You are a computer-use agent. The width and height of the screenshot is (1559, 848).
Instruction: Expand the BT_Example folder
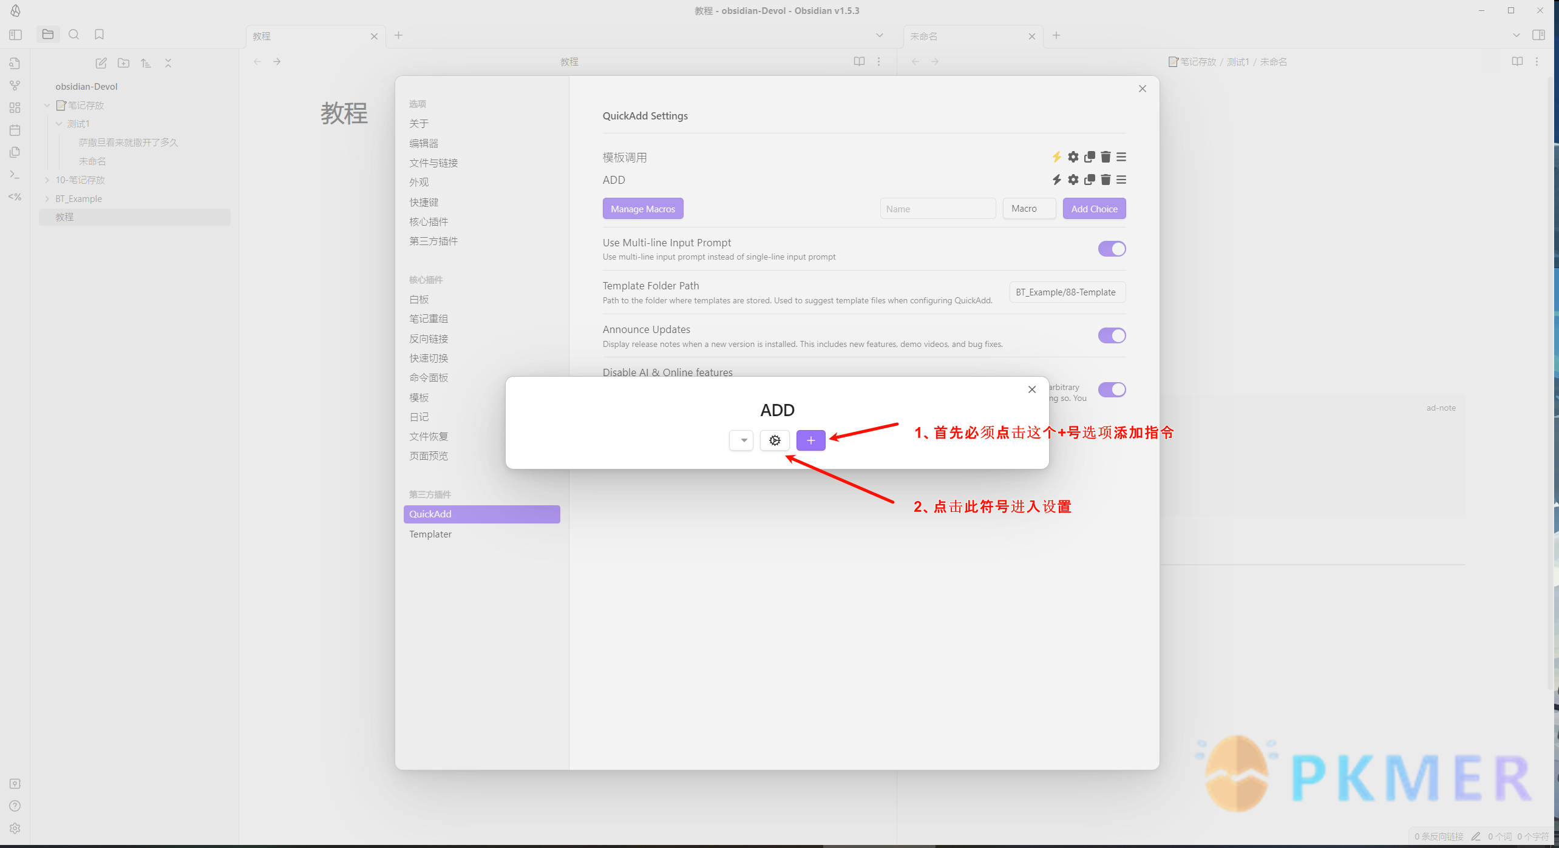tap(47, 199)
